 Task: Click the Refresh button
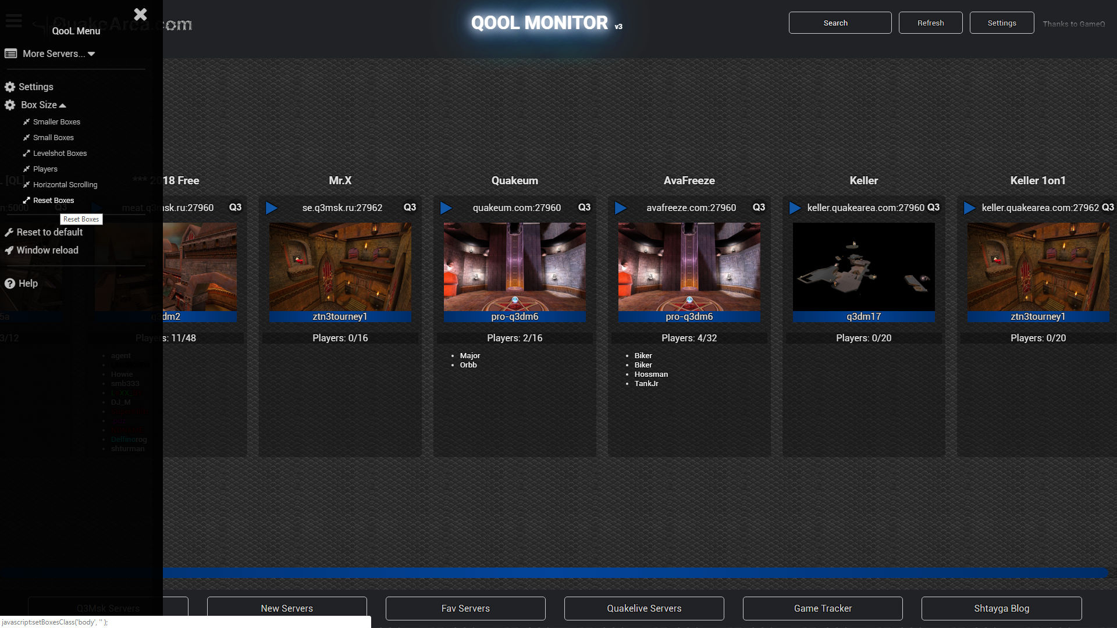point(930,23)
